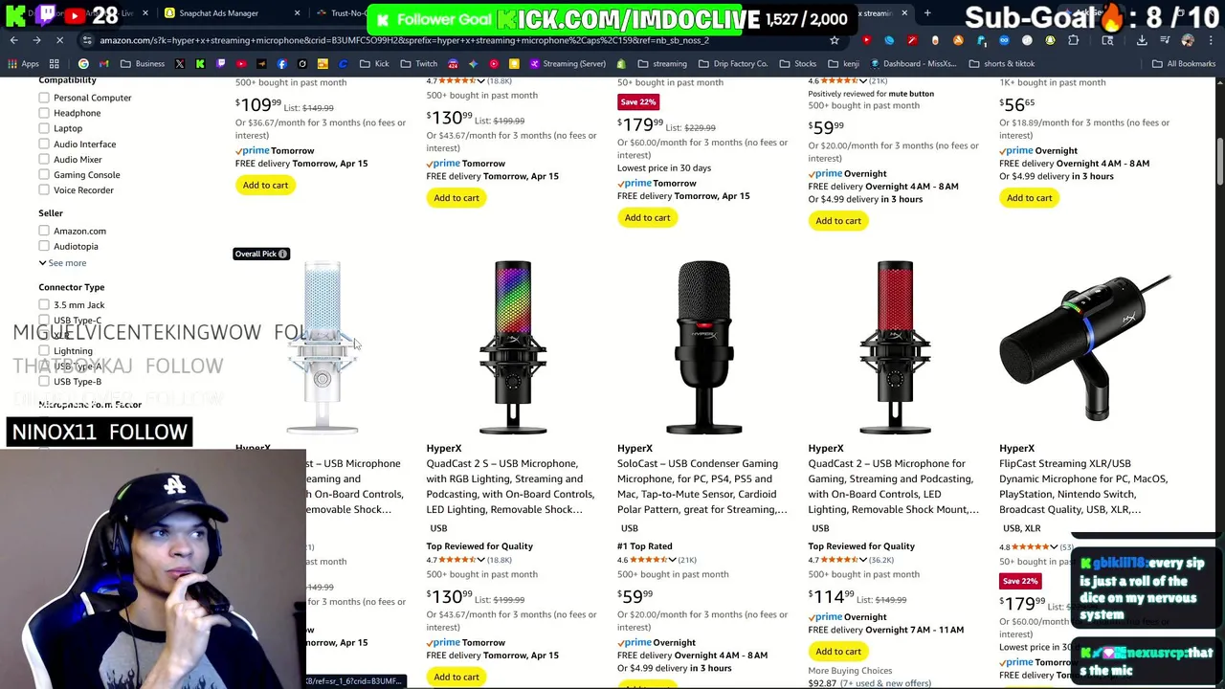Open the Google bookmark icon
This screenshot has width=1225, height=689.
[x=83, y=64]
